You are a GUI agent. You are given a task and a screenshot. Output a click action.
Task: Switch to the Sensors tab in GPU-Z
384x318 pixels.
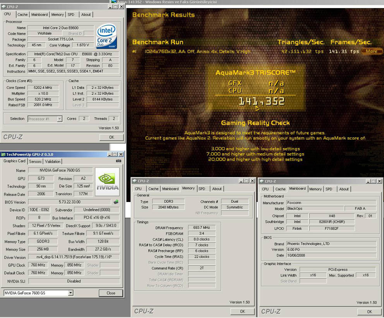[35, 162]
